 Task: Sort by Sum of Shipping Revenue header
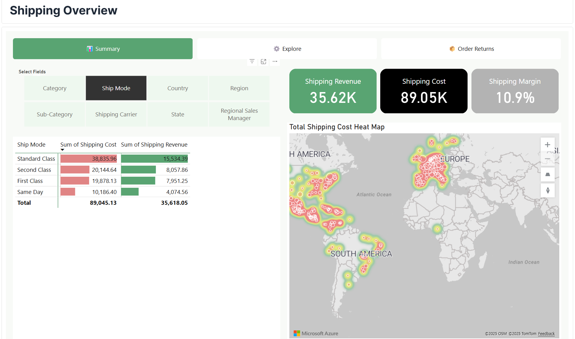[154, 144]
